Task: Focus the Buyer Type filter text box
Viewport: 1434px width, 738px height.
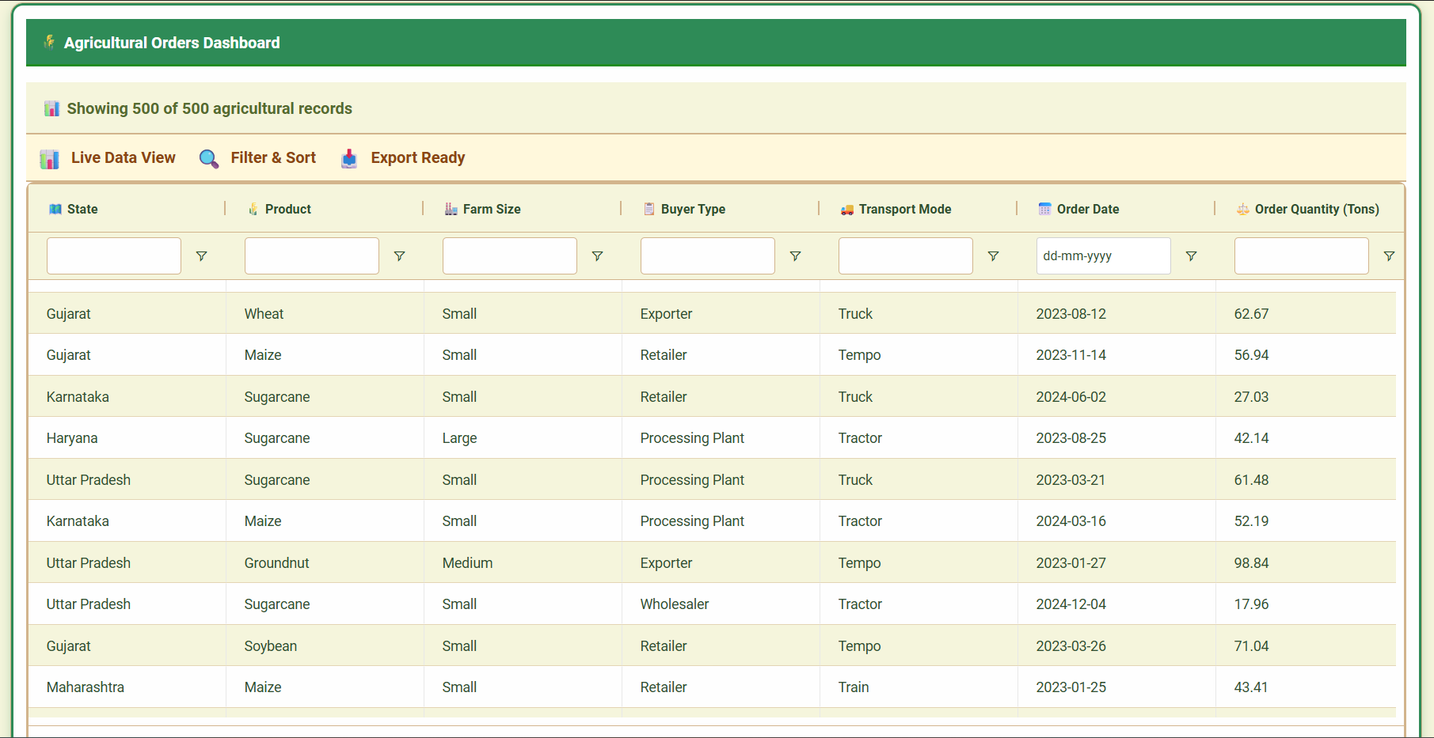Action: click(x=708, y=256)
